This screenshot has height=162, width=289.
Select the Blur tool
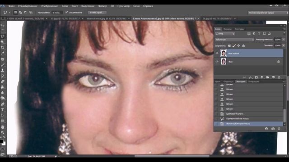coord(3,93)
